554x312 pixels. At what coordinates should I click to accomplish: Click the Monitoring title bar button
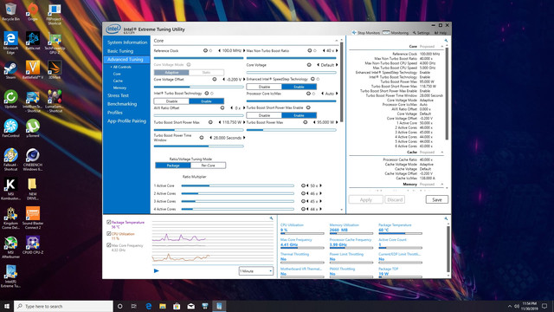pyautogui.click(x=396, y=33)
